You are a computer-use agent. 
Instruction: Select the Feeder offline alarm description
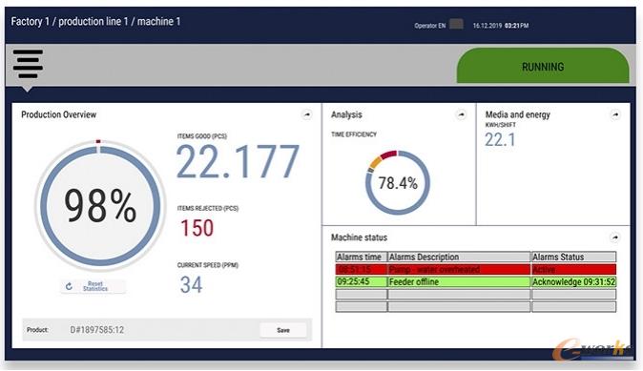[459, 281]
